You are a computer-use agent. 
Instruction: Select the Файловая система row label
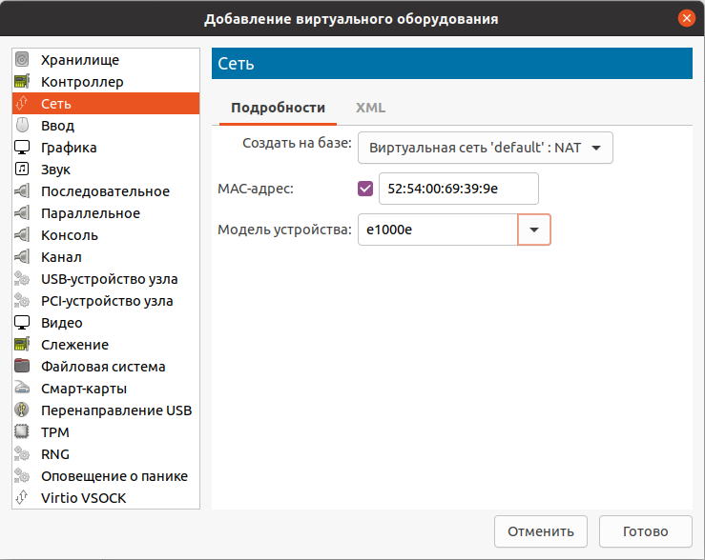[103, 367]
